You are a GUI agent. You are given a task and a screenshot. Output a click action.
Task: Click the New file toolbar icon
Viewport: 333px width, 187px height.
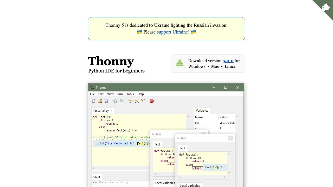pos(94,101)
